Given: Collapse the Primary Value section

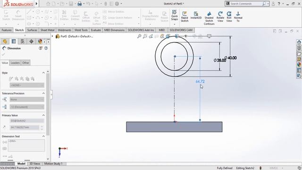Looking at the screenshot, I should click(43, 115).
